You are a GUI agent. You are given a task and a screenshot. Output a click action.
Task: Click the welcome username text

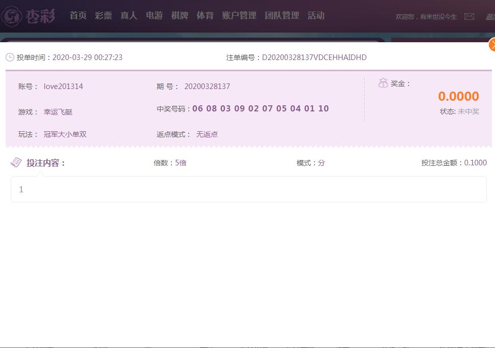point(426,17)
